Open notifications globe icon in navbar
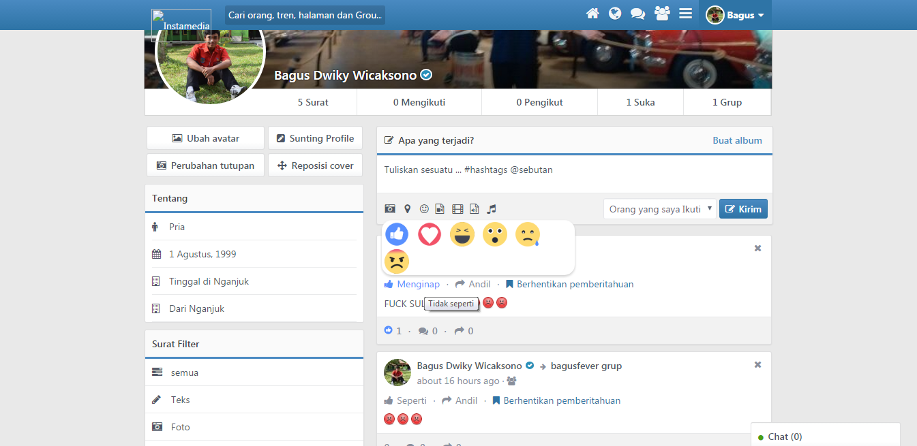 pos(615,14)
